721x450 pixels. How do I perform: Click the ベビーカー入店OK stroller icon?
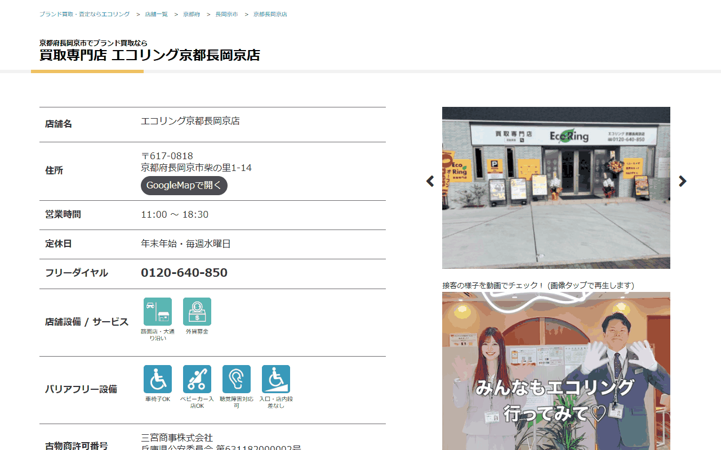197,379
